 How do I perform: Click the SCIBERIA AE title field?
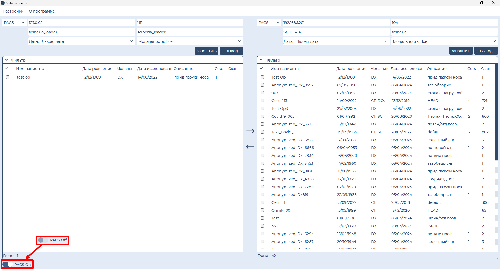(336, 32)
